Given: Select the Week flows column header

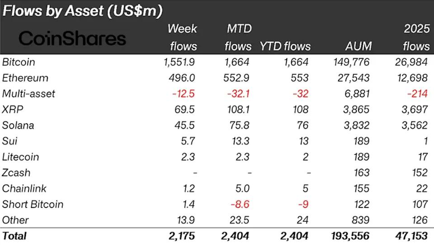Looking at the screenshot, I should click(182, 38).
